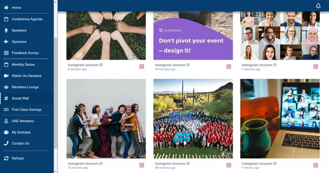Click info icon on 15 minutes ago post

coord(101,164)
